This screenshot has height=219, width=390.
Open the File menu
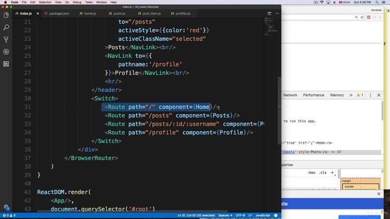click(x=24, y=2)
